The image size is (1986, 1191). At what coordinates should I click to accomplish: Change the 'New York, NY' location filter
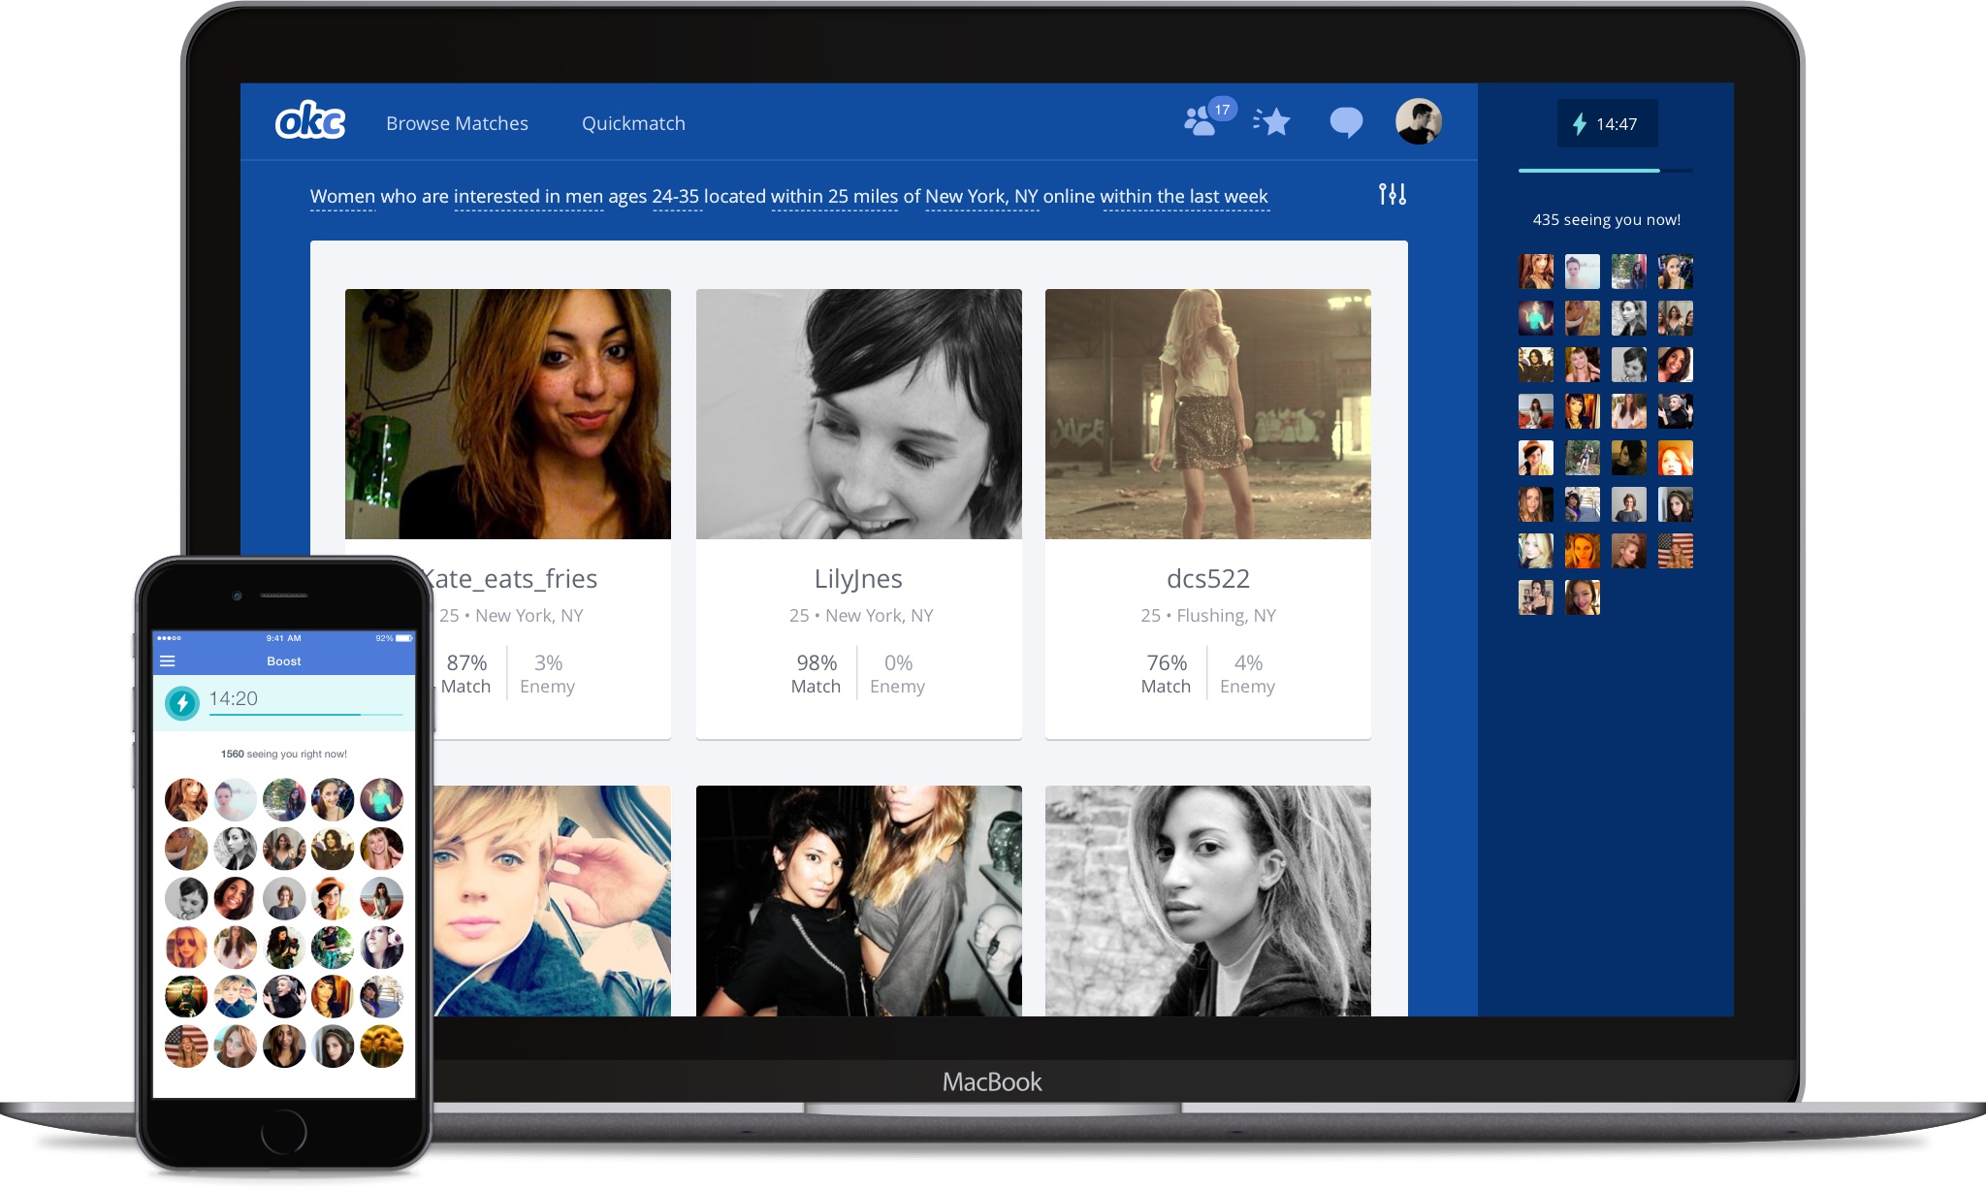[x=981, y=197]
